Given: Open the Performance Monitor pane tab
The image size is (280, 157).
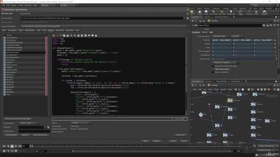Looking at the screenshot, I should click(221, 17).
